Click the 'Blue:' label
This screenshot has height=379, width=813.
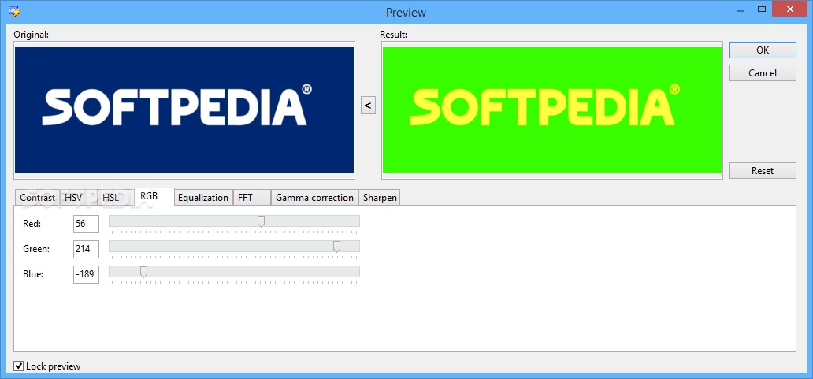coord(32,273)
